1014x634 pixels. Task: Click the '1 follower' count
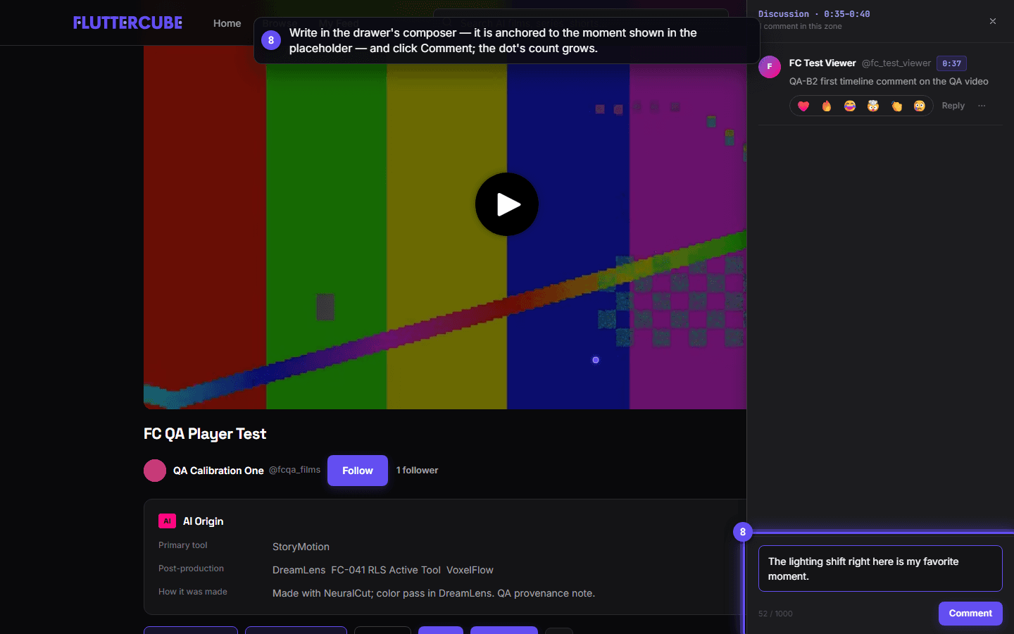(417, 471)
